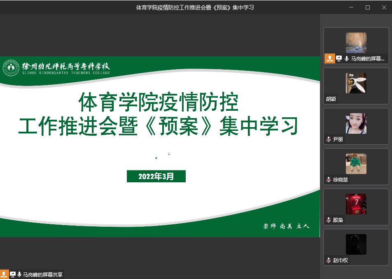Minimize the meeting window
Viewport: 392px width, 279px height.
pos(352,7)
